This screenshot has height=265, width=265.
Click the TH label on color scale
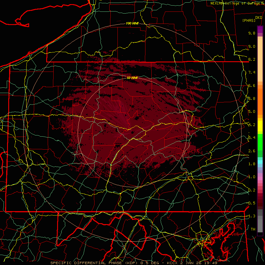coord(253,229)
